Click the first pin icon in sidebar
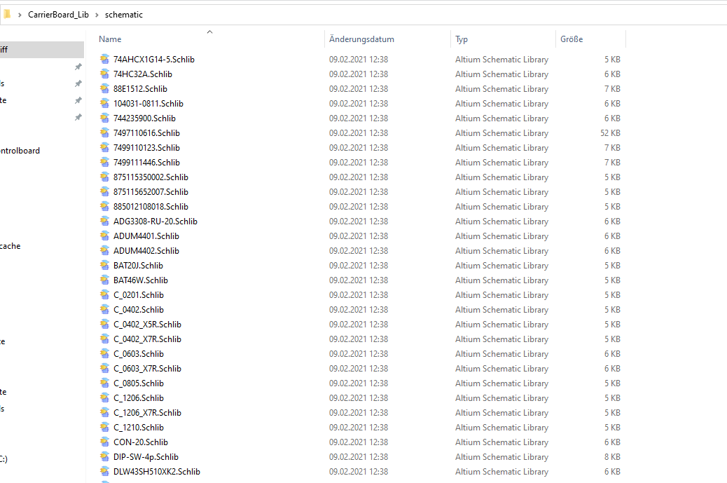The image size is (727, 483). [78, 67]
